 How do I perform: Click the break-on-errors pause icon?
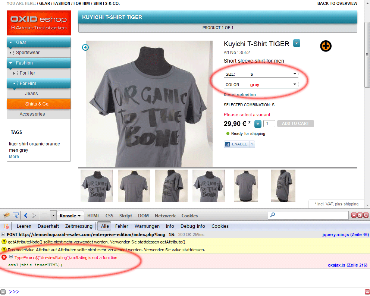click(6, 226)
